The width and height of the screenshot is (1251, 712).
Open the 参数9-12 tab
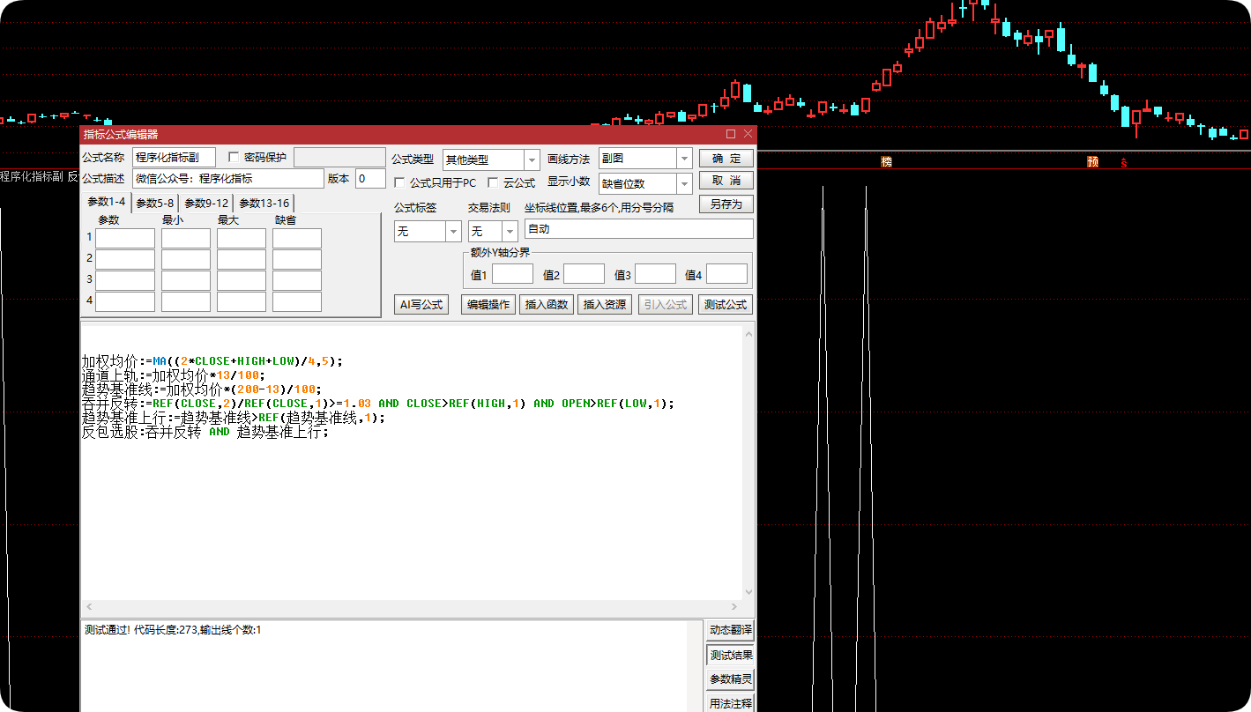206,204
